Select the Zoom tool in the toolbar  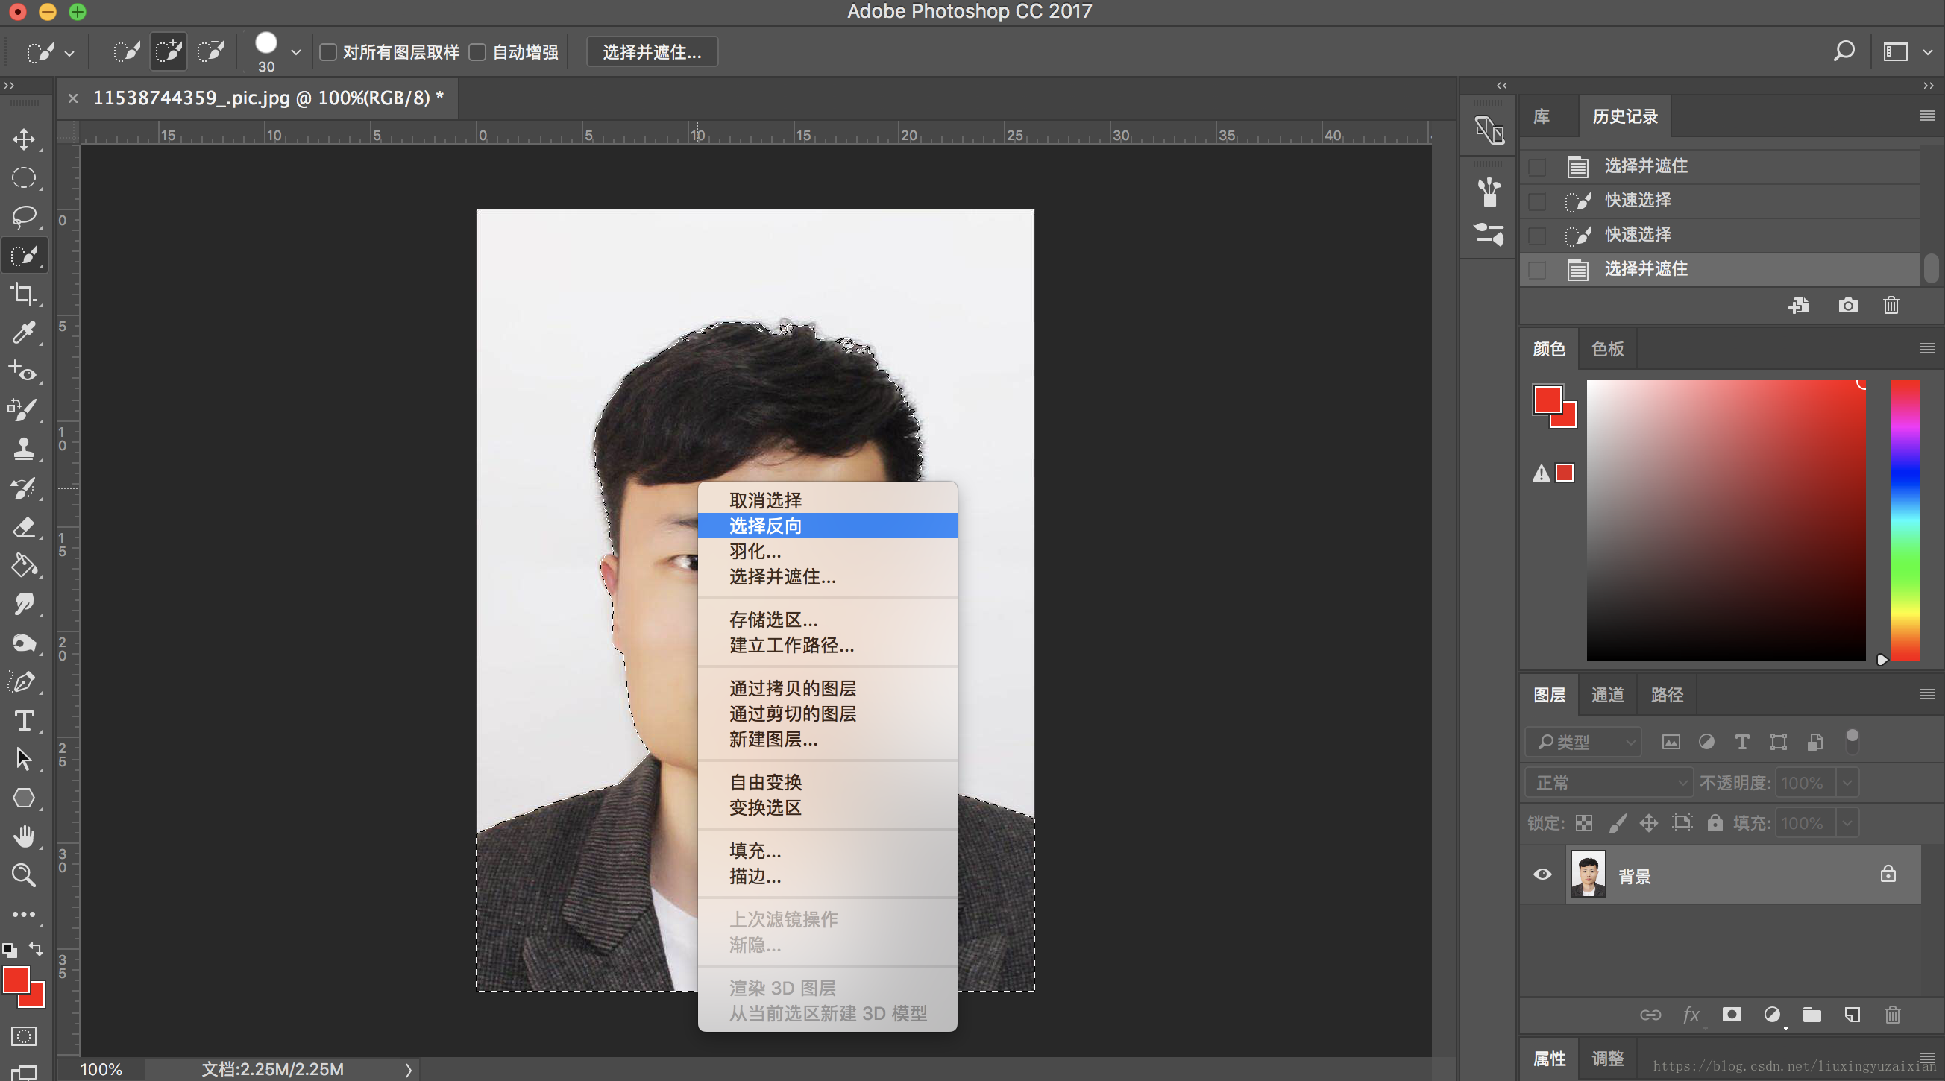point(23,876)
